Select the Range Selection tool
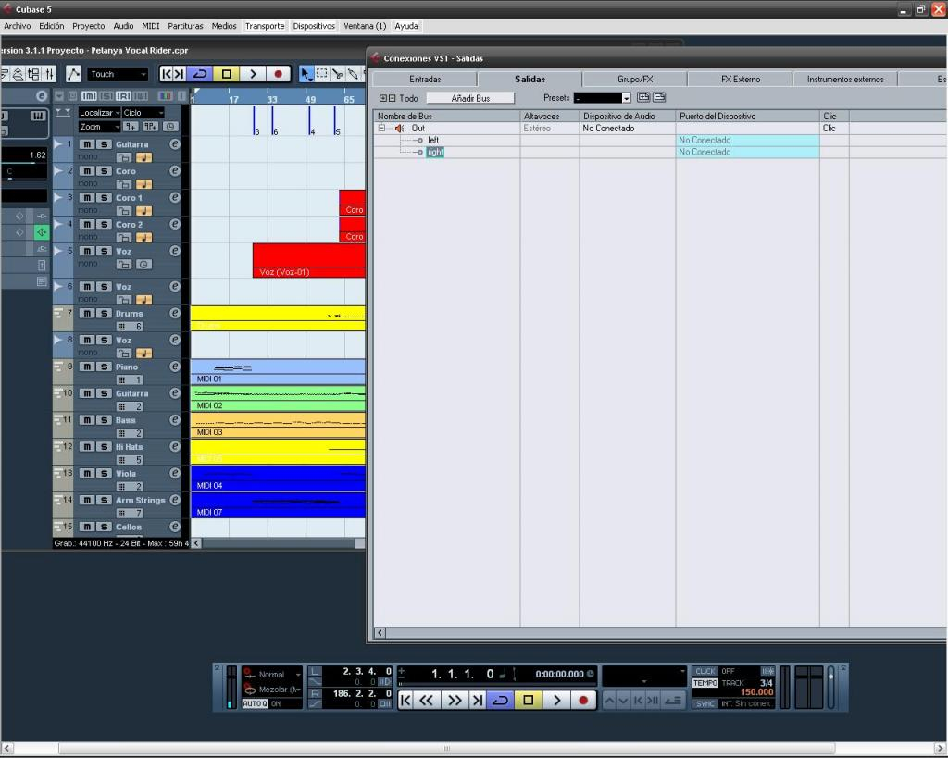The height and width of the screenshot is (758, 948). 321,74
